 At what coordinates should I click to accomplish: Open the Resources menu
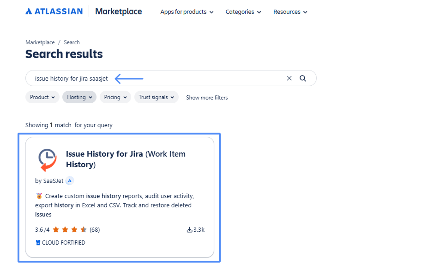point(290,12)
